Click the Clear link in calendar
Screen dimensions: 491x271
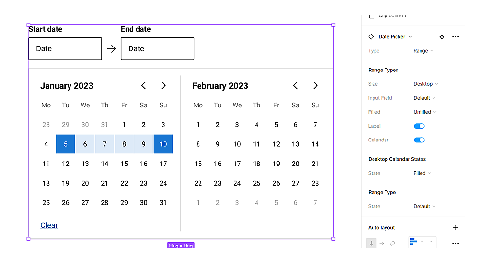point(49,225)
